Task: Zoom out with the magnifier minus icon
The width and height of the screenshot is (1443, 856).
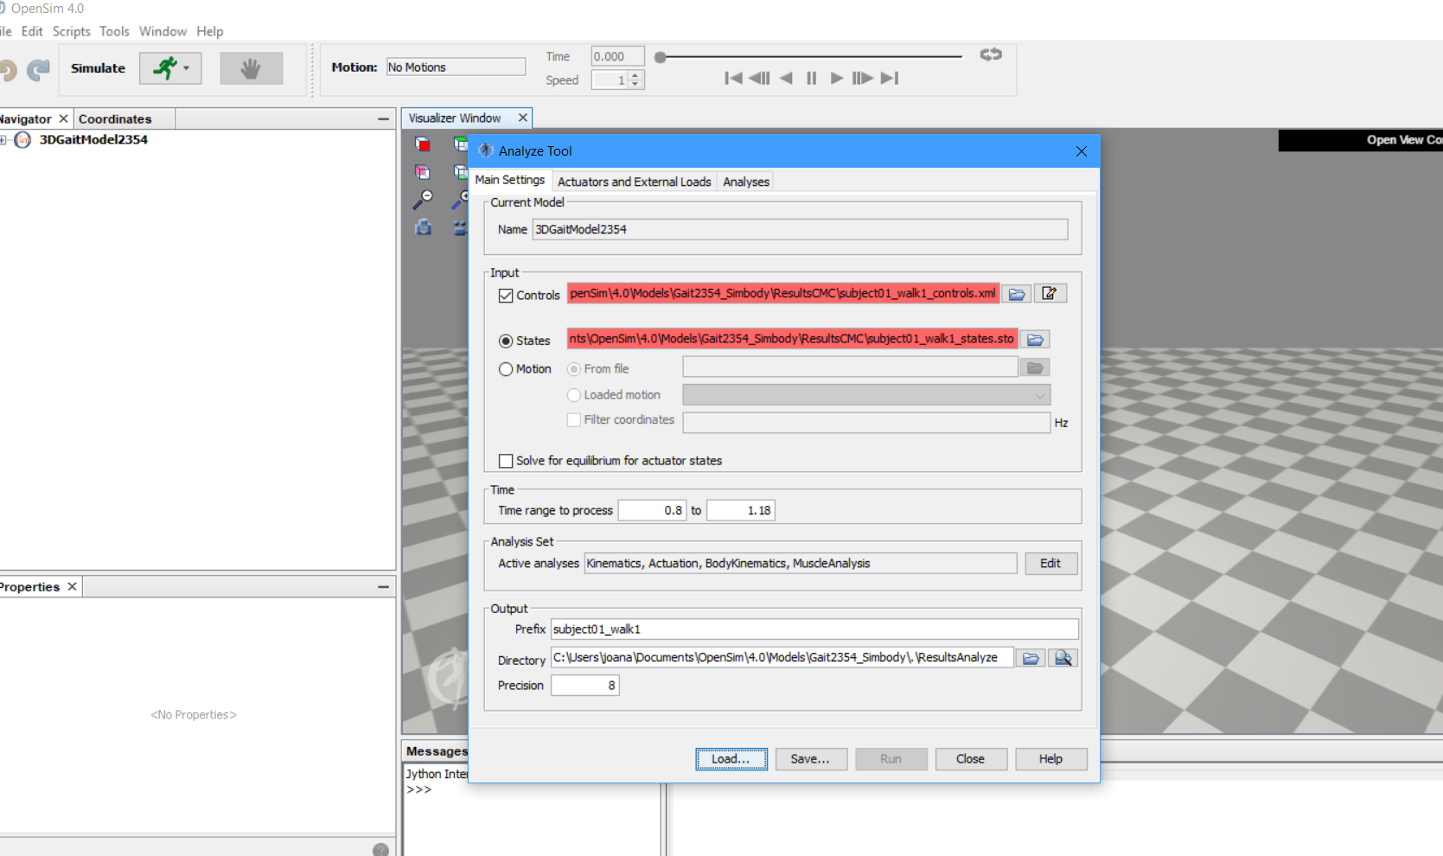Action: tap(423, 200)
